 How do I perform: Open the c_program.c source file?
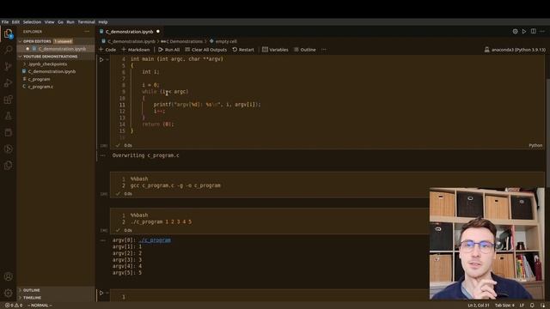tap(40, 87)
